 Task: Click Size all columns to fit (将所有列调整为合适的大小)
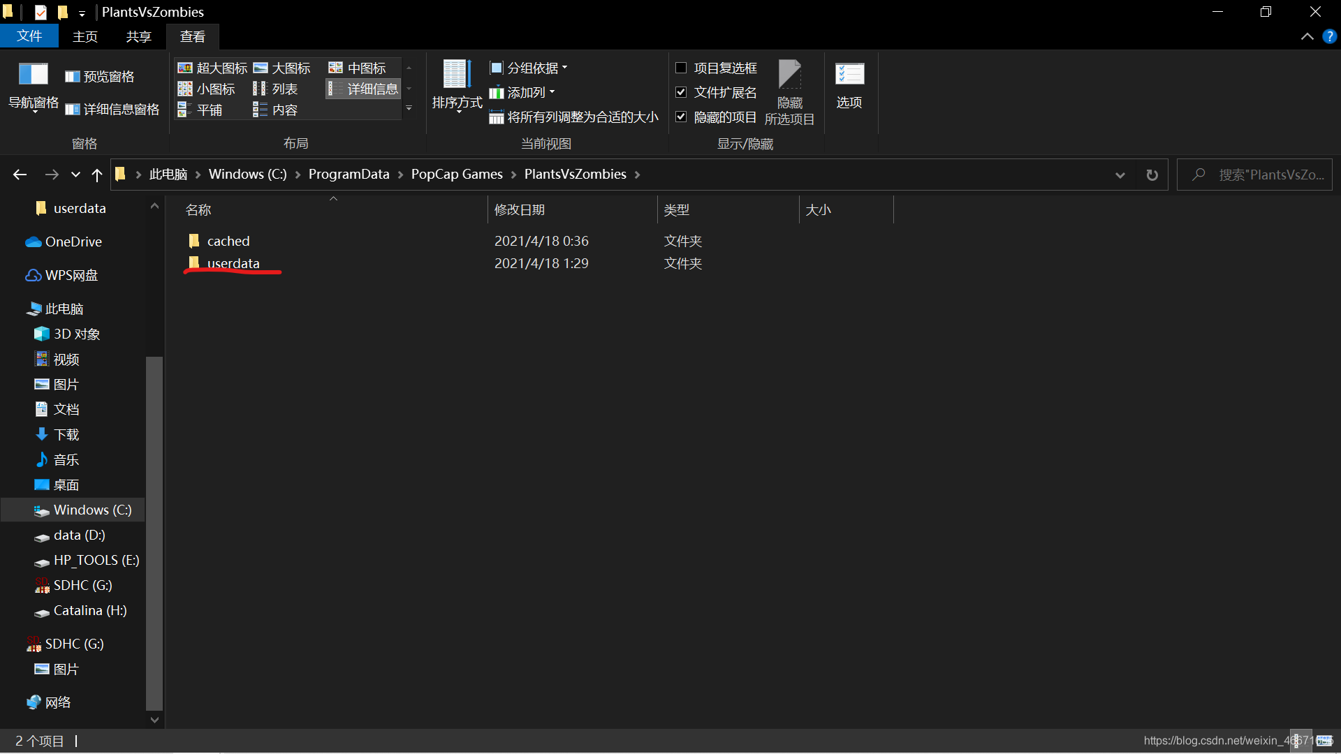pyautogui.click(x=573, y=117)
